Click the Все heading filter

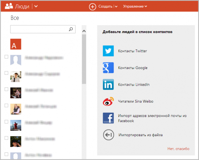[x=15, y=18]
